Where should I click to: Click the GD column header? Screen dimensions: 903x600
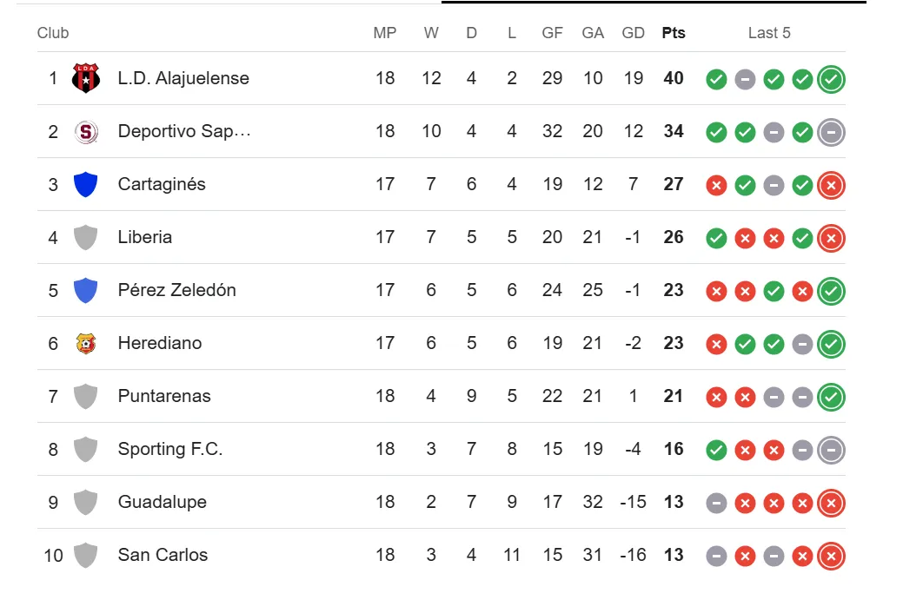tap(633, 33)
